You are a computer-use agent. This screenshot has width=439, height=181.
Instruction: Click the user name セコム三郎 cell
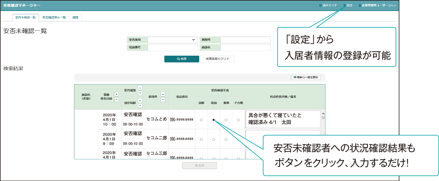click(157, 153)
